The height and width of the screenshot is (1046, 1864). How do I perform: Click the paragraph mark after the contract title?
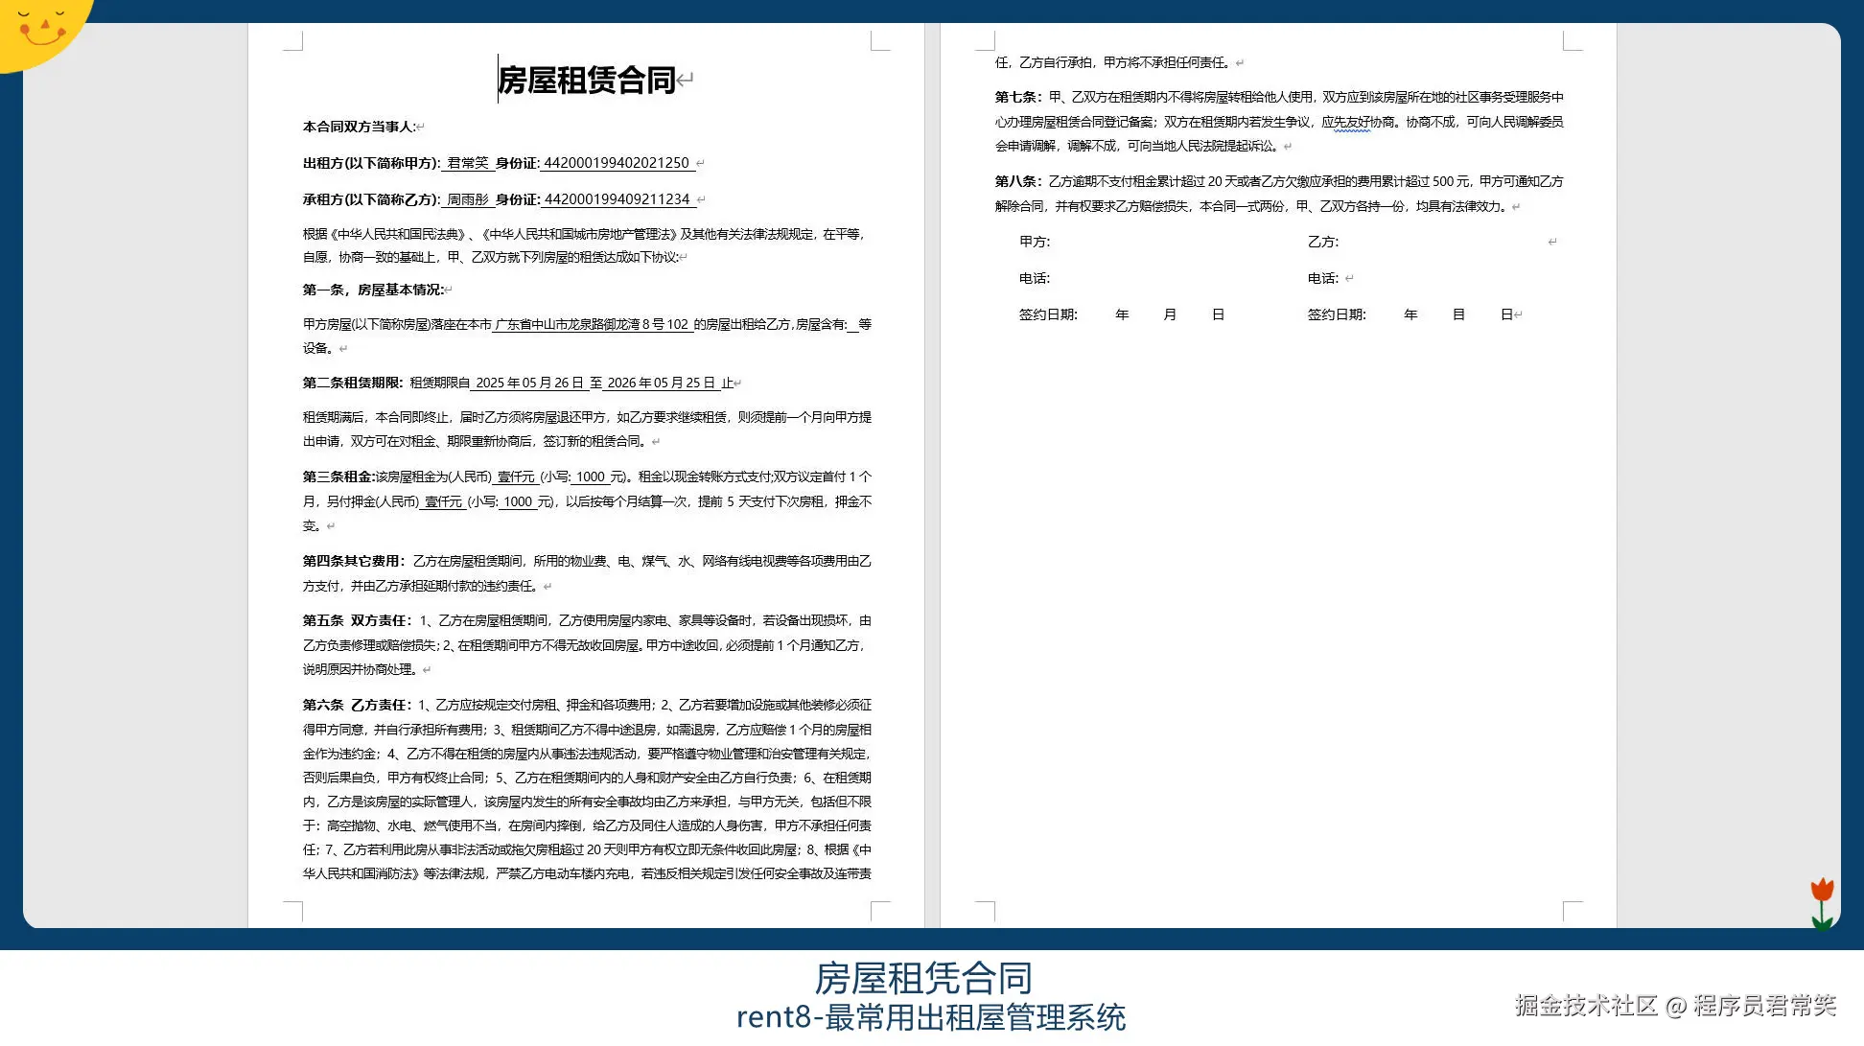click(685, 81)
